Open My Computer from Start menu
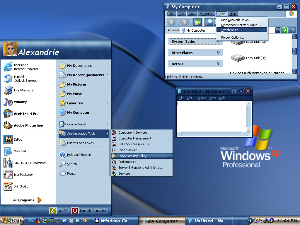Viewport: 300px width, 225px height. pyautogui.click(x=83, y=112)
